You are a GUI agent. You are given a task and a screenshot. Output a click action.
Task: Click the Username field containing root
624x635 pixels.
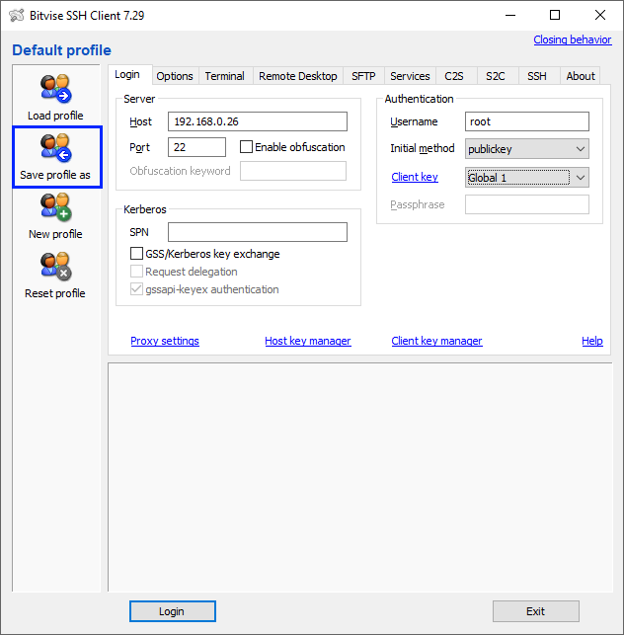[527, 121]
